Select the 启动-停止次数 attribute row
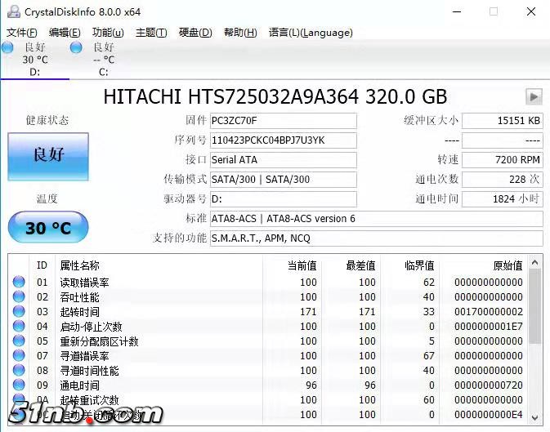The image size is (550, 432). coord(268,327)
